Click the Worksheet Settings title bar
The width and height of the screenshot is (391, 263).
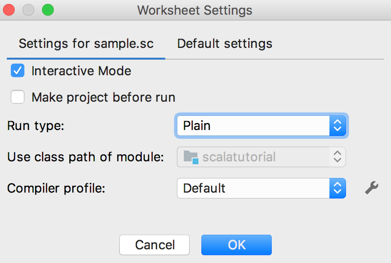tap(195, 10)
